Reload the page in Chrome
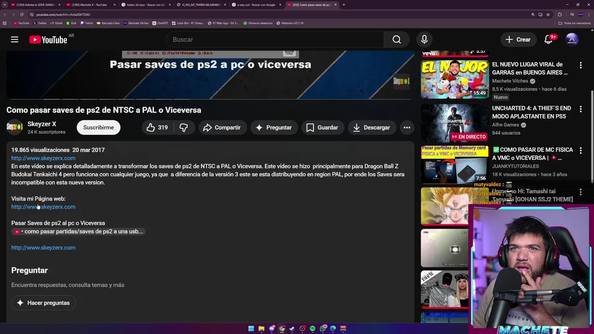The width and height of the screenshot is (594, 334). pyautogui.click(x=21, y=14)
